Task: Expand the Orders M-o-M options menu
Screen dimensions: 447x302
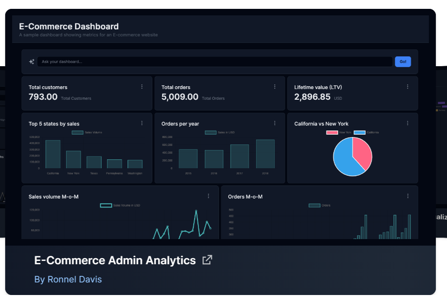Action: [x=408, y=196]
